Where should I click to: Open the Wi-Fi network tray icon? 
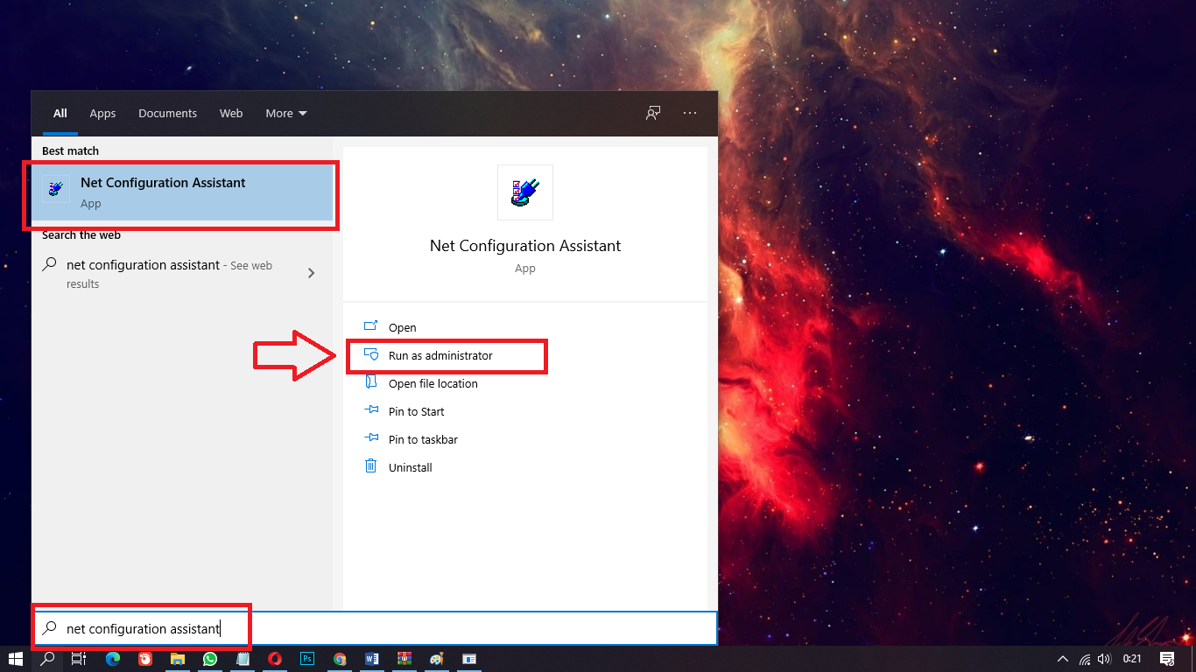coord(1085,659)
